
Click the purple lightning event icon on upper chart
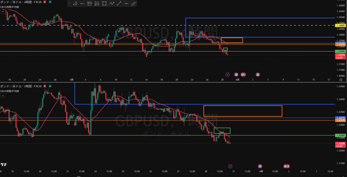tap(227, 74)
